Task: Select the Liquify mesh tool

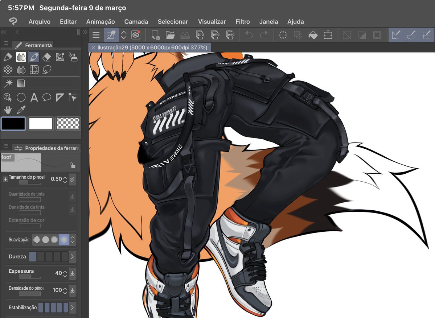Action: coord(34,70)
